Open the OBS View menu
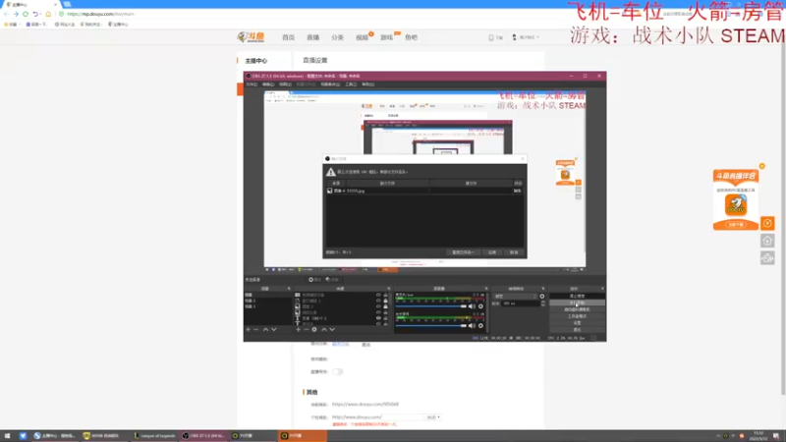This screenshot has height=442, width=786. (285, 84)
